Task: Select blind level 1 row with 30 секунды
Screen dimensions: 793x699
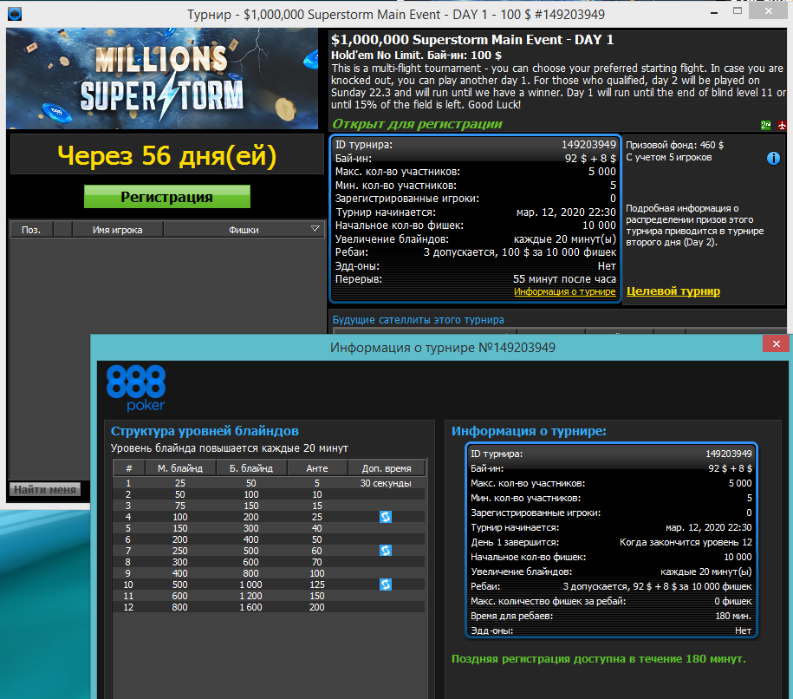Action: click(269, 483)
